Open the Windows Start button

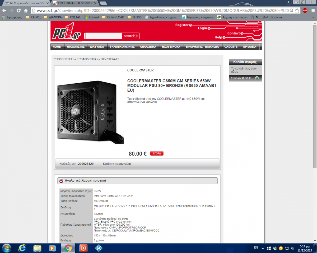pyautogui.click(x=6, y=248)
